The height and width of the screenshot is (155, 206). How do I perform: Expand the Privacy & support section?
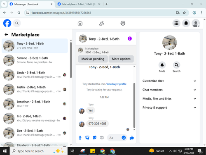(169, 107)
